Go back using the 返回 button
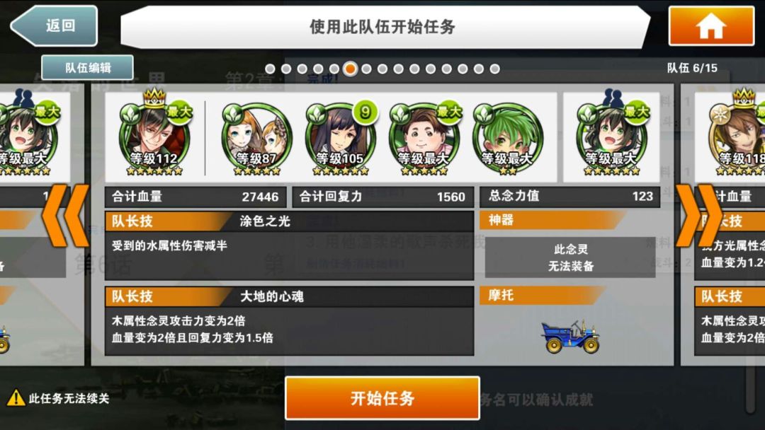The width and height of the screenshot is (765, 430). tap(54, 25)
